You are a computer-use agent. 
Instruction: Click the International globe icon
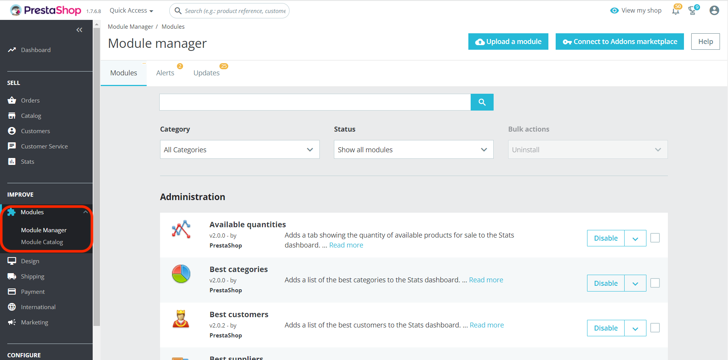coord(12,307)
